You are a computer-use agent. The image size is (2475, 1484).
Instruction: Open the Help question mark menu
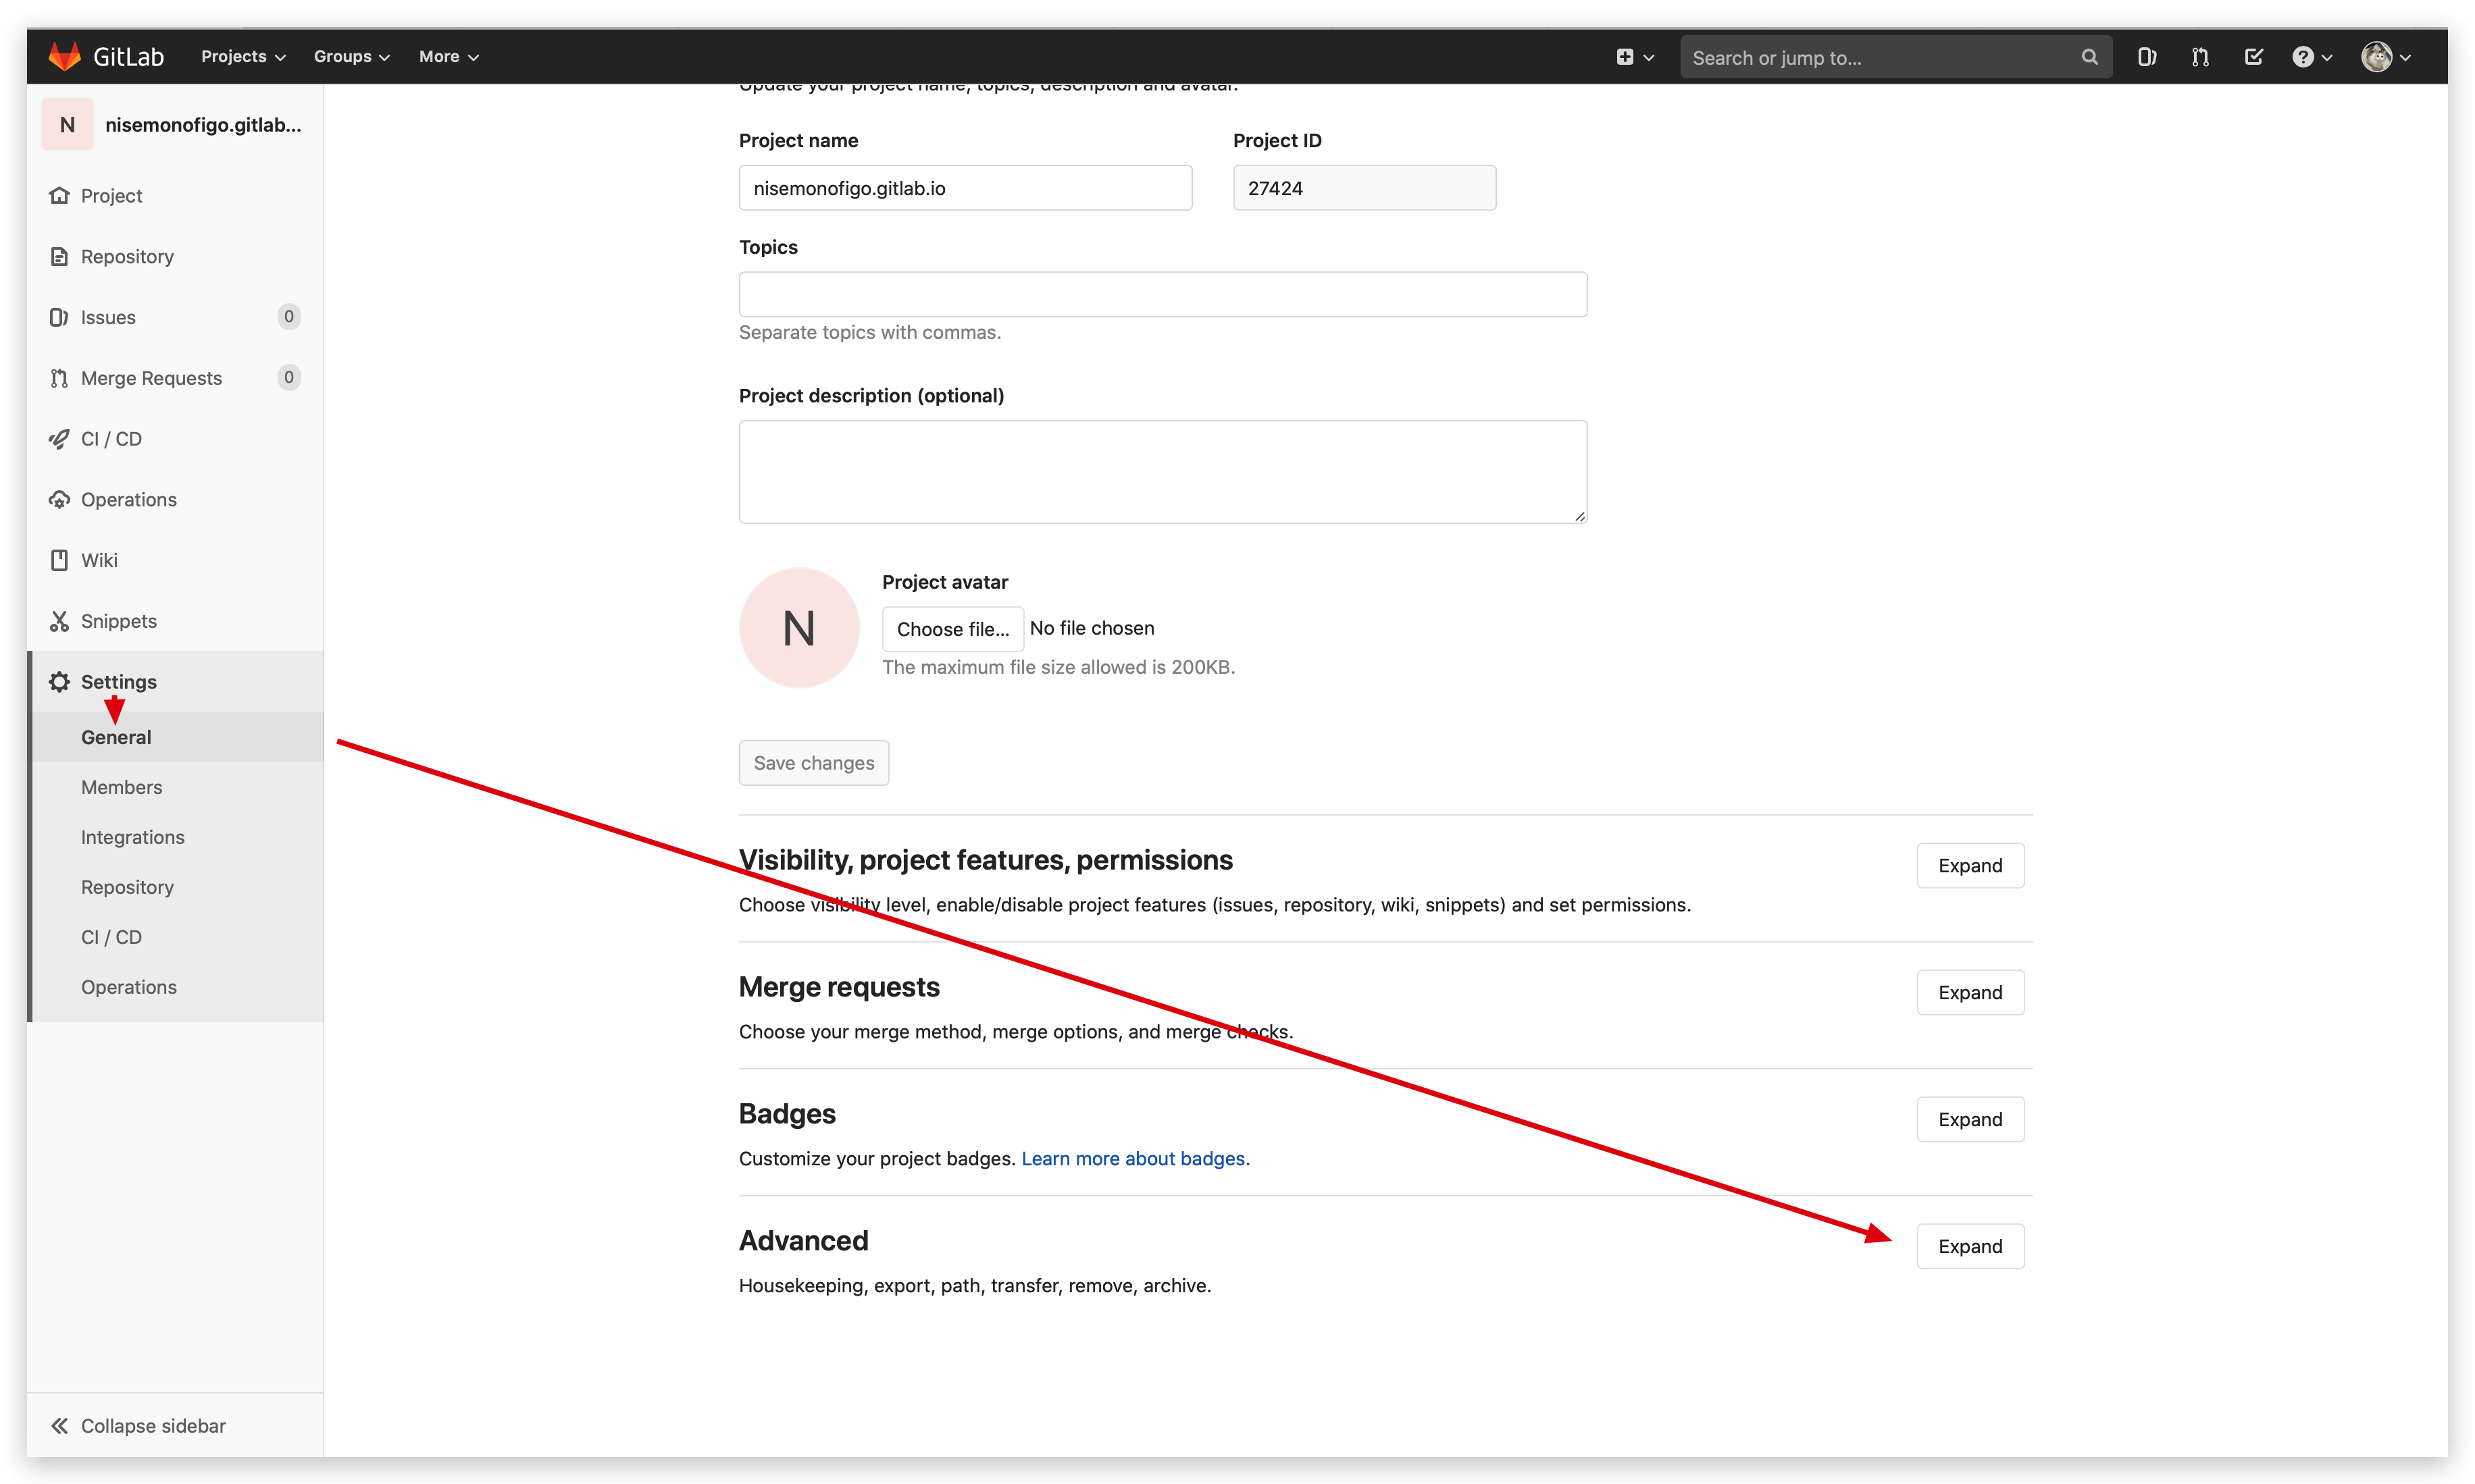(2312, 57)
